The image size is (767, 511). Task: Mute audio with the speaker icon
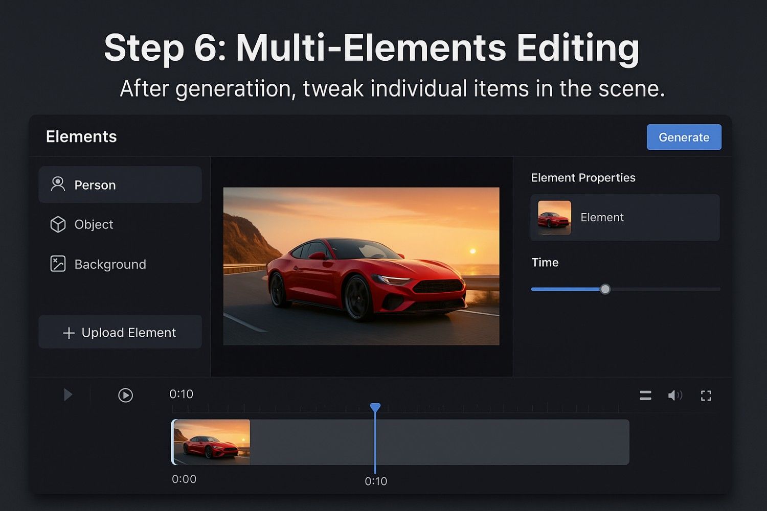(x=675, y=395)
